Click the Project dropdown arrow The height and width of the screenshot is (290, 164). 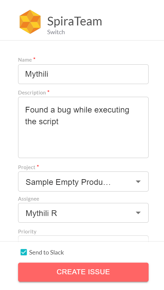138,182
